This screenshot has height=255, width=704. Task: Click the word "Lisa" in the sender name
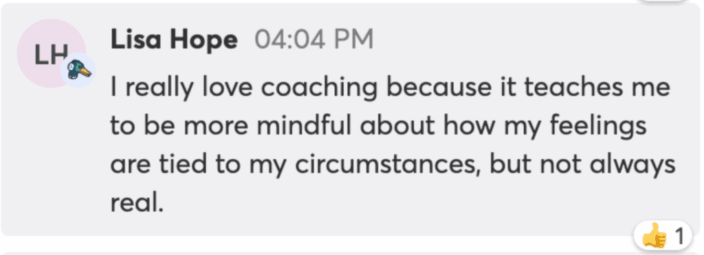(137, 39)
